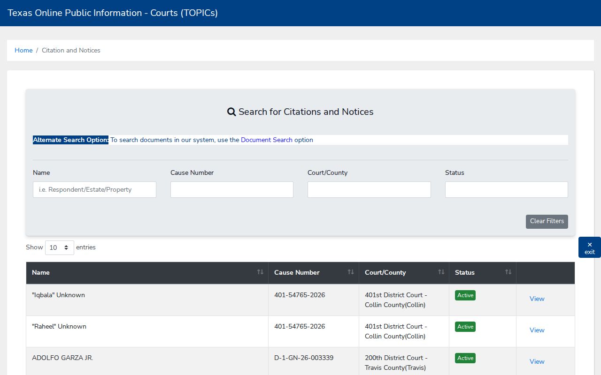Focus the Name search field

94,189
